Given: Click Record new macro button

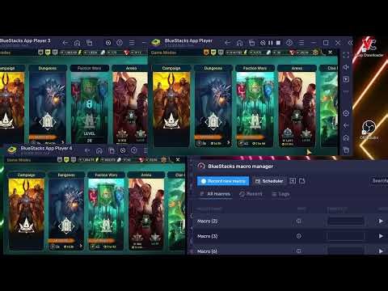Looking at the screenshot, I should coord(224,181).
